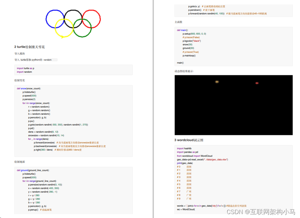This screenshot has height=218, width=300.
Task: Click "r = -y / 280" line
Action: (x=34, y=196)
